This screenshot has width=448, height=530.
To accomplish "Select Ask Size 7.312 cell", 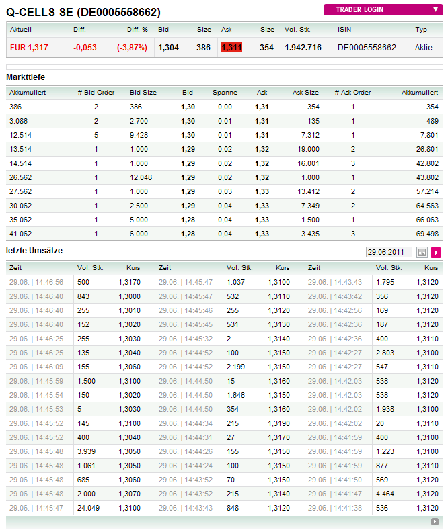I will (310, 135).
